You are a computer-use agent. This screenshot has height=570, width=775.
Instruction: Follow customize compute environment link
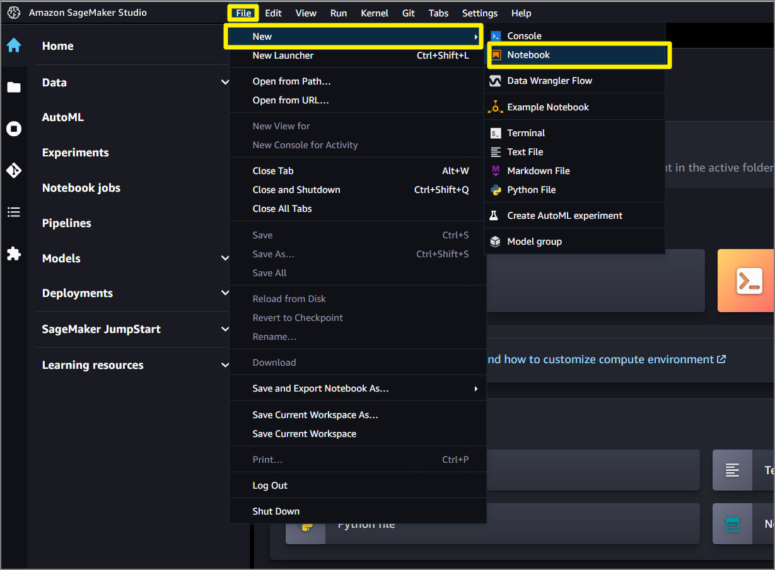[x=605, y=359]
